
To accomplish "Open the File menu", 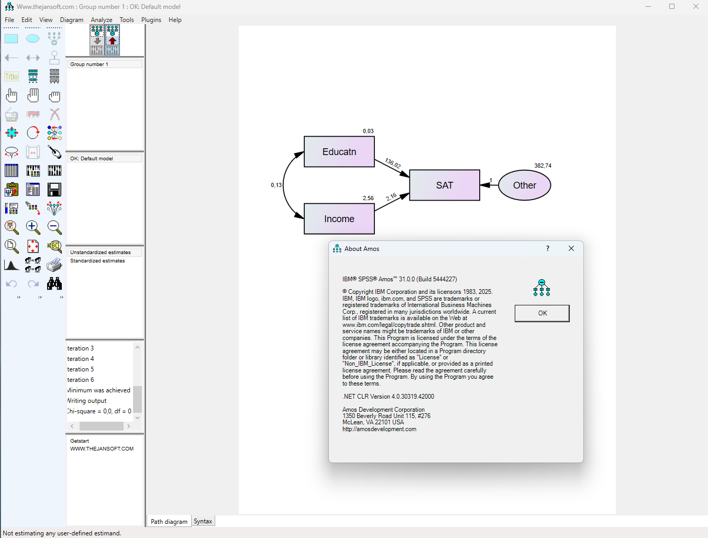I will coord(9,20).
